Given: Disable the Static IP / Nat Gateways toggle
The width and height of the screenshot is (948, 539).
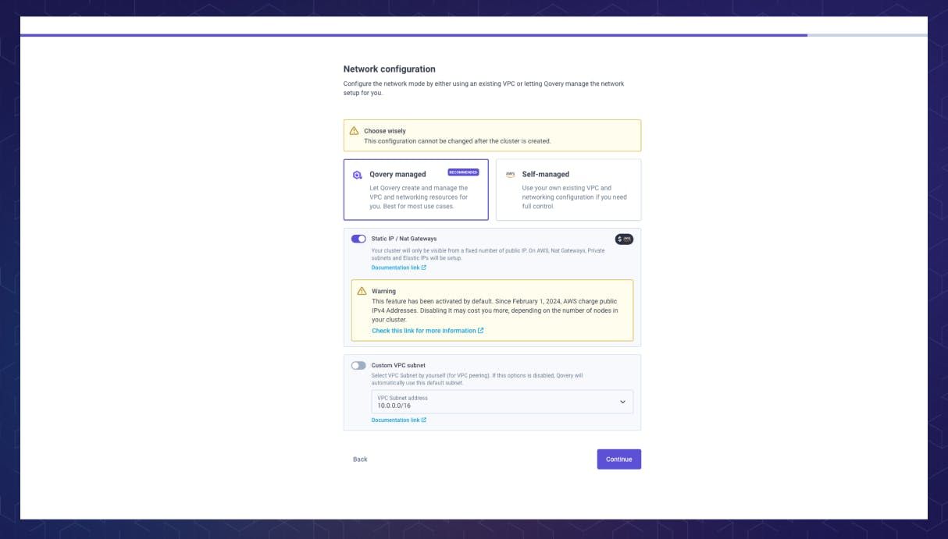Looking at the screenshot, I should tap(357, 238).
